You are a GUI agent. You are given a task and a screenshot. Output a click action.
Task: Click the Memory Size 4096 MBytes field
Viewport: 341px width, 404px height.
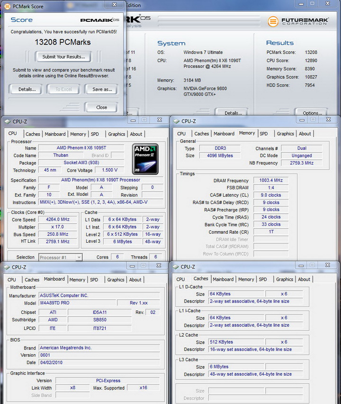(220, 156)
